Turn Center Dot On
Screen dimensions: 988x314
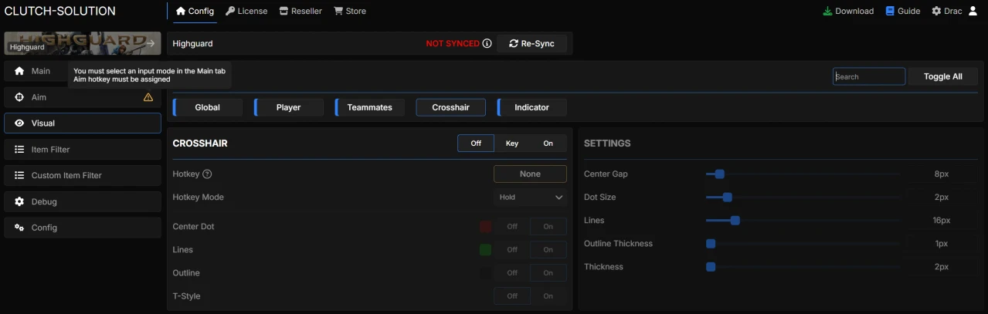tap(548, 227)
